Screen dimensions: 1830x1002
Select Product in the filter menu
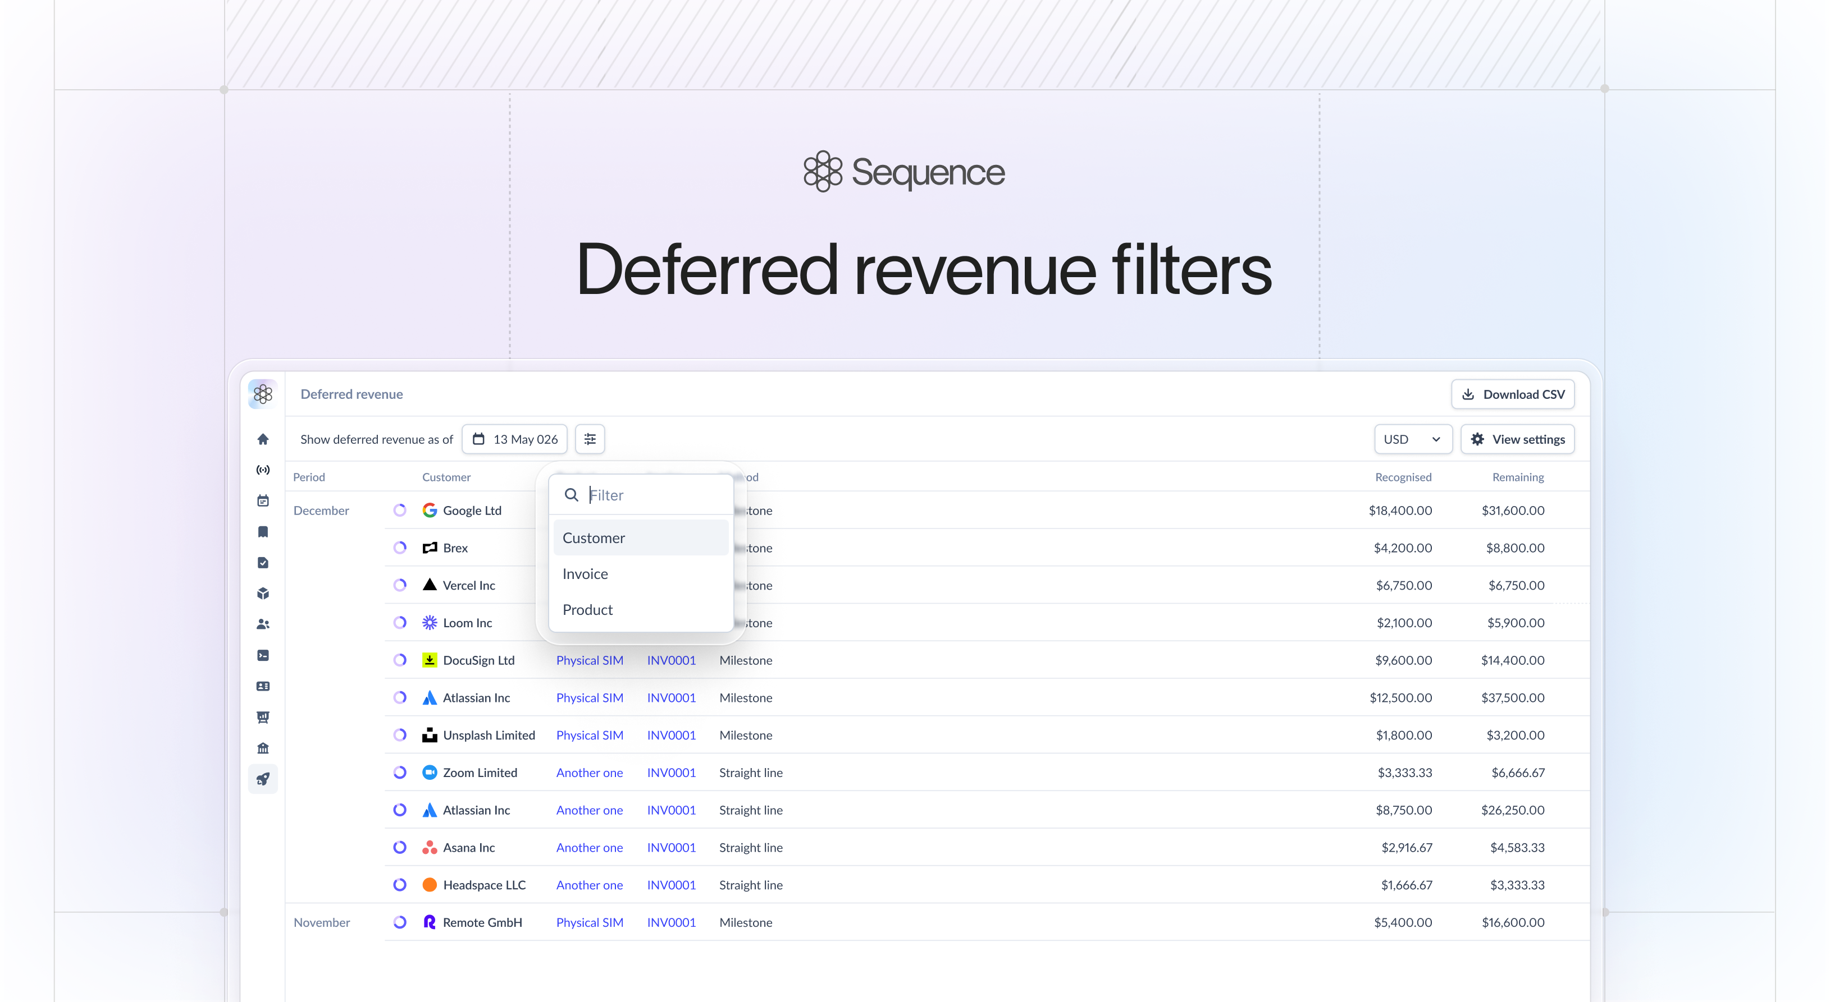point(641,610)
